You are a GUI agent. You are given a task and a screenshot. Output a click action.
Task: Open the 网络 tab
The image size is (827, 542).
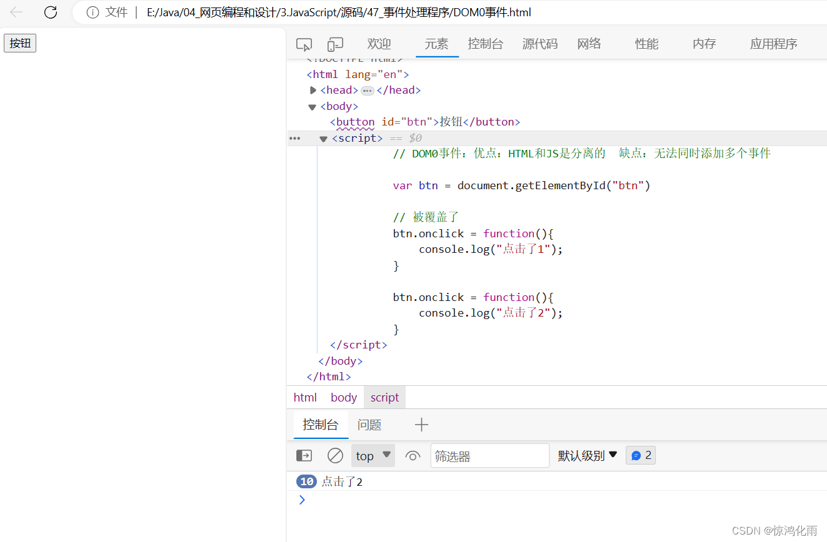[x=589, y=44]
